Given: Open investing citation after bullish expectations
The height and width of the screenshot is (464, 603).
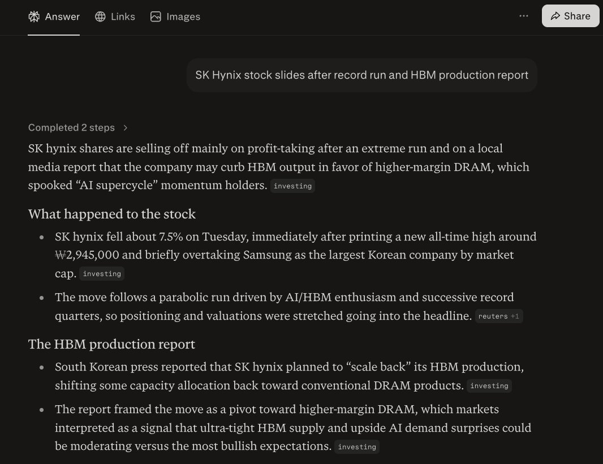Looking at the screenshot, I should [x=357, y=446].
